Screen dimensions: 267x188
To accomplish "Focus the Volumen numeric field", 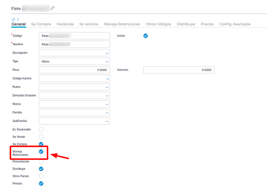I will click(x=179, y=70).
